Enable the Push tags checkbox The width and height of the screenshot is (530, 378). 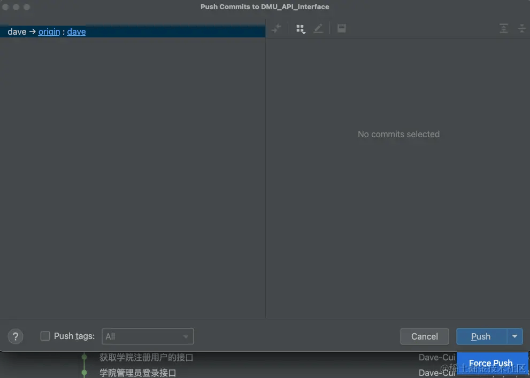click(x=45, y=336)
